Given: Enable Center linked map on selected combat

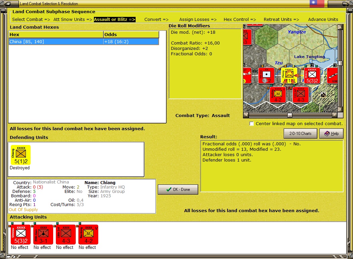Looking at the screenshot, I should [251, 124].
